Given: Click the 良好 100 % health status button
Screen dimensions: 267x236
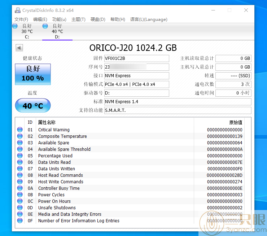Looking at the screenshot, I should click(33, 74).
